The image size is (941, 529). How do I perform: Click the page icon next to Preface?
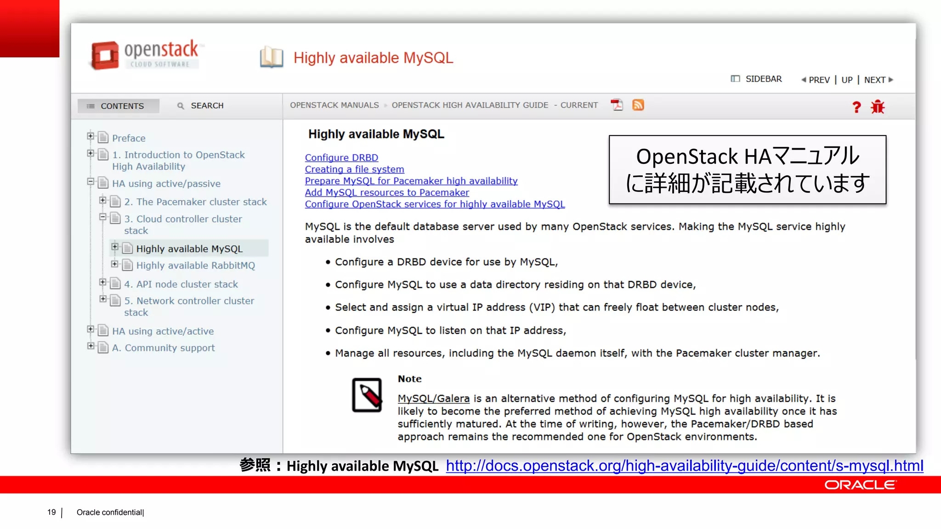[x=103, y=137]
